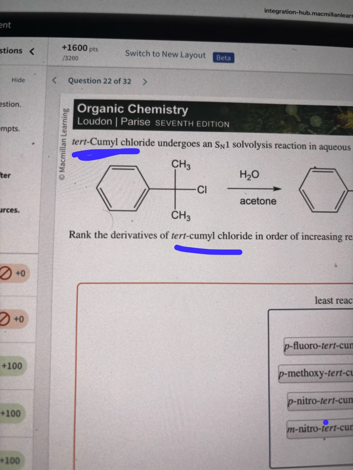Select the p-fluoro-tert-cumyl tile
This screenshot has height=470, width=353.
[318, 346]
